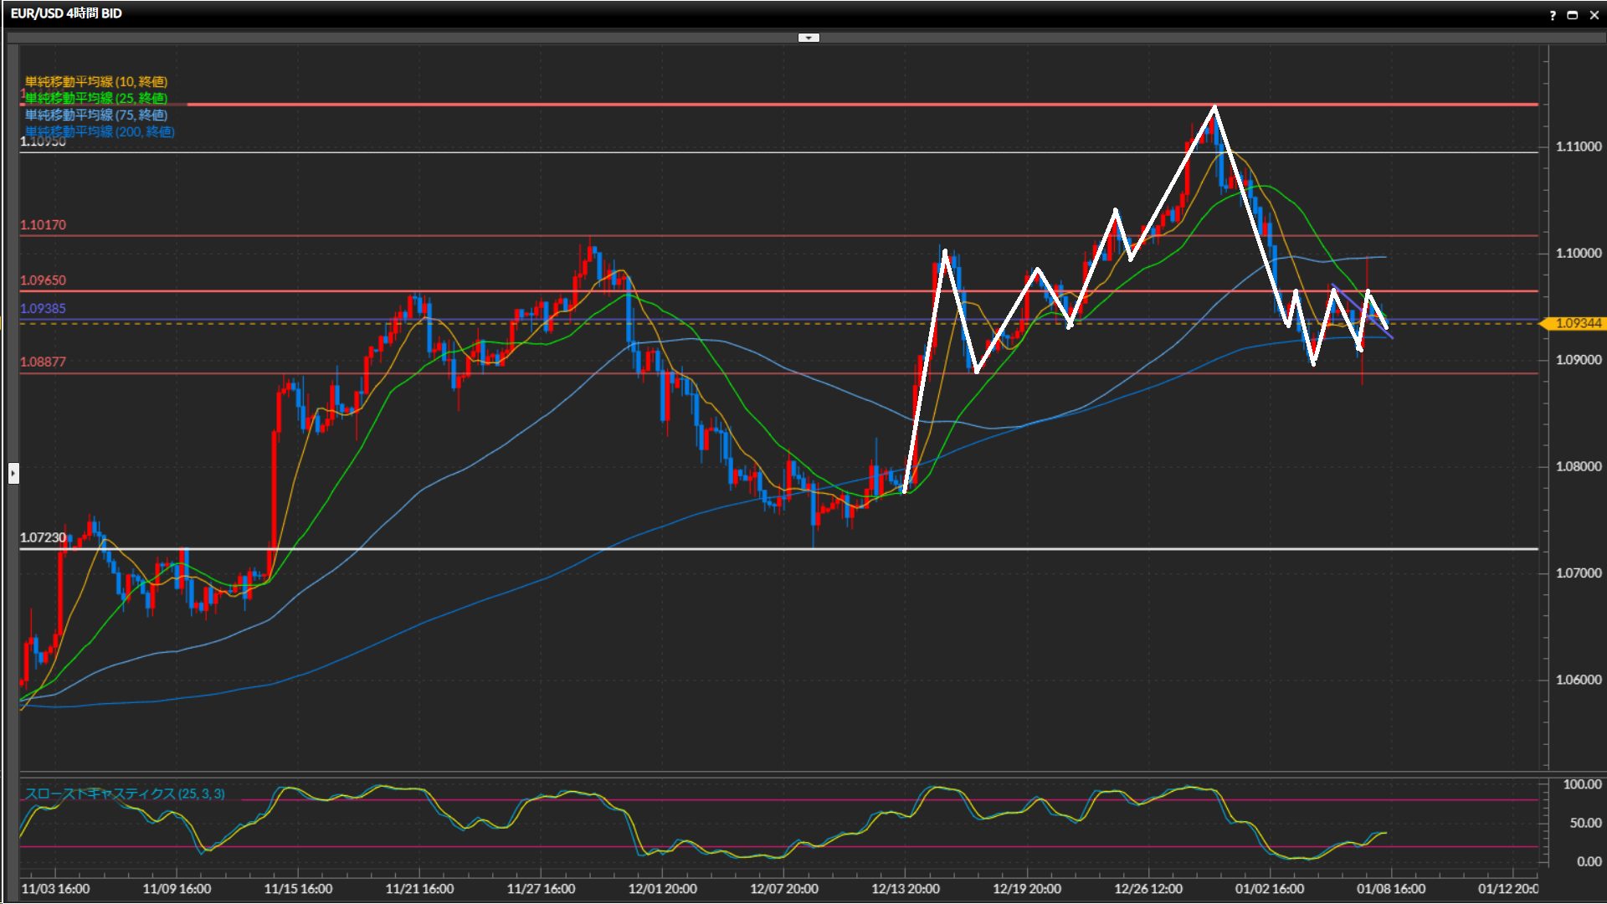This screenshot has height=904, width=1607.
Task: Click the 12/13 20:00 date axis label
Action: click(905, 889)
